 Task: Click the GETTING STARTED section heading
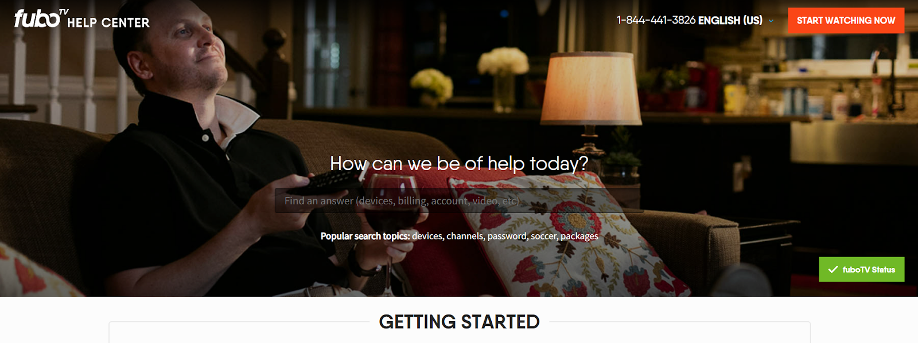pos(459,322)
